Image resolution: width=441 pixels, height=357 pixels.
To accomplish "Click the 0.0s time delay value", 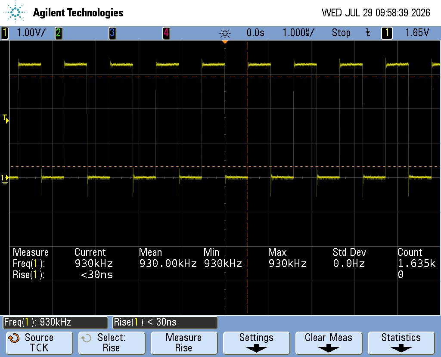I will coord(255,33).
